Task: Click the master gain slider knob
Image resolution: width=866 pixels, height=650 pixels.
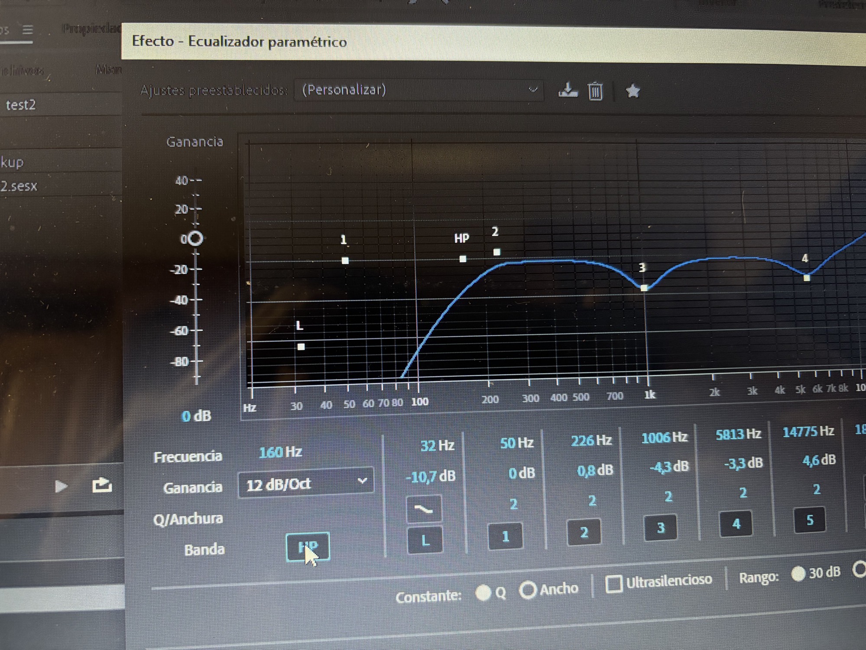Action: click(196, 238)
